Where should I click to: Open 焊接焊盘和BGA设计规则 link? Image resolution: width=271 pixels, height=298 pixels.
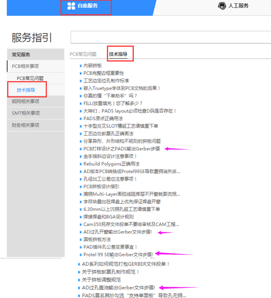pyautogui.click(x=109, y=217)
